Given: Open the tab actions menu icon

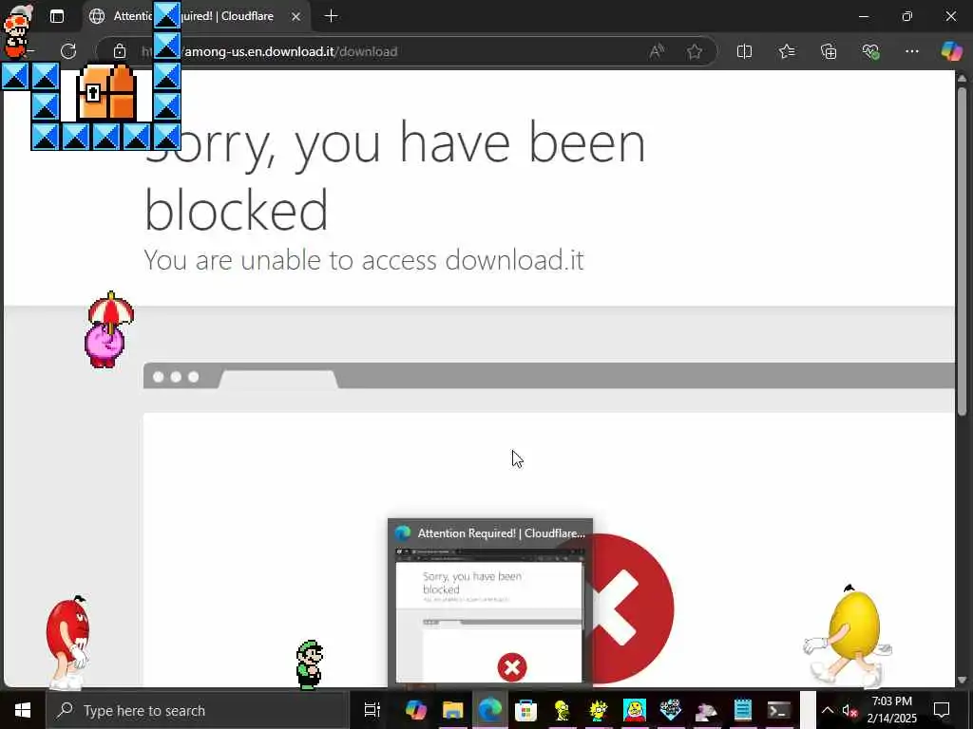Looking at the screenshot, I should pos(57,17).
